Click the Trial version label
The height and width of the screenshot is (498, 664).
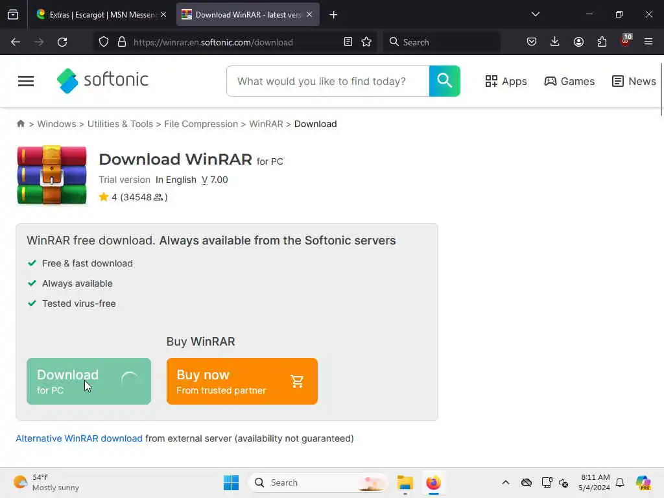click(124, 180)
